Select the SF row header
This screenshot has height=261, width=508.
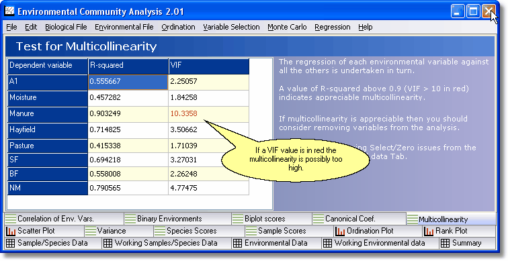48,160
